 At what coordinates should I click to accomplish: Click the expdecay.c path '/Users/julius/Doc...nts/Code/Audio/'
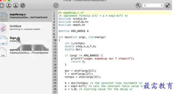click(29, 17)
